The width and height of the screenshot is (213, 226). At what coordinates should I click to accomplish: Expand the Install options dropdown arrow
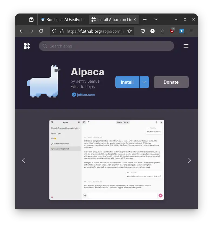144,82
